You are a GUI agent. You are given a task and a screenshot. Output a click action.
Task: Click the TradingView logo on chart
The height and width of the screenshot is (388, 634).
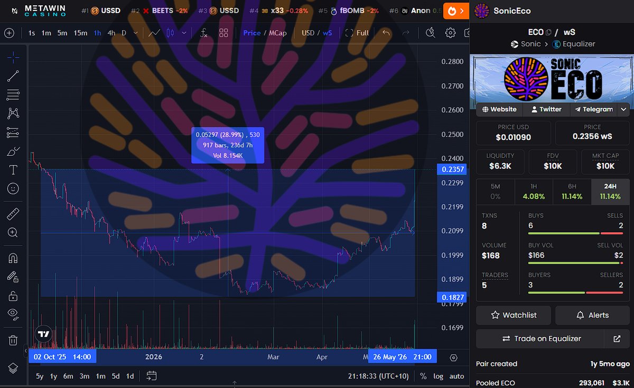point(44,334)
